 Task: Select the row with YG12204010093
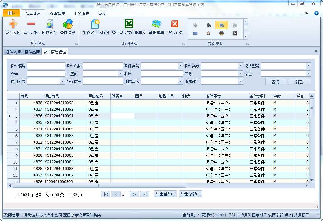tap(158, 103)
